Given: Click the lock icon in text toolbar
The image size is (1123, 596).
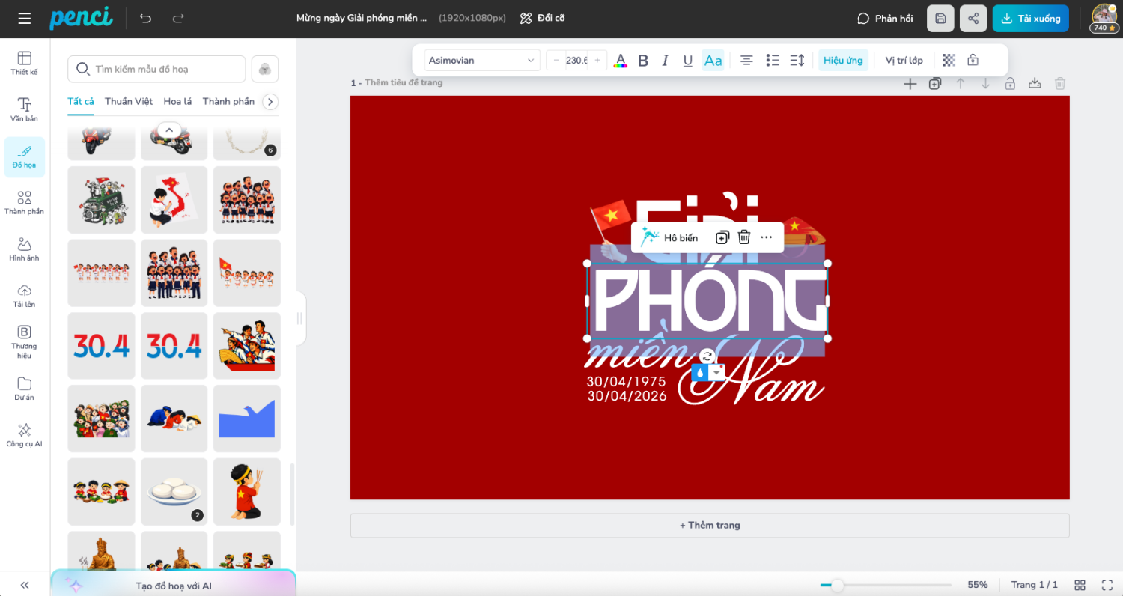Looking at the screenshot, I should tap(973, 60).
